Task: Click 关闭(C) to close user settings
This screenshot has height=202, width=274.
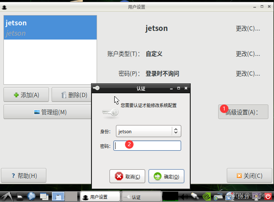Action: tap(250, 176)
